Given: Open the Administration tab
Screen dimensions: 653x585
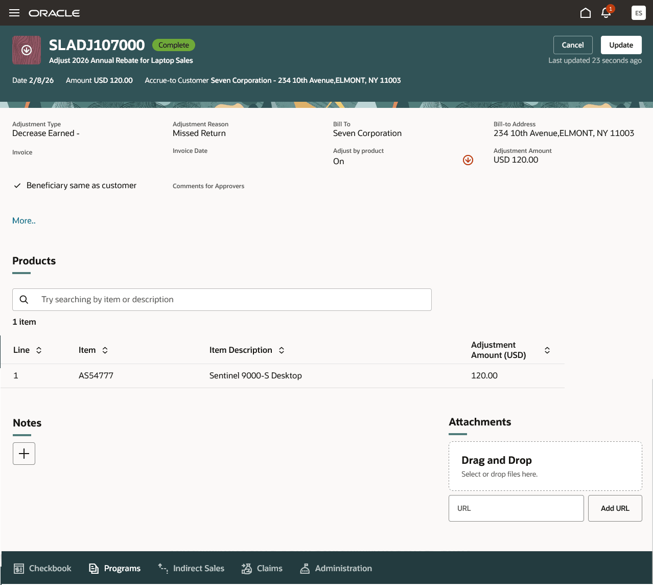Looking at the screenshot, I should coord(336,569).
